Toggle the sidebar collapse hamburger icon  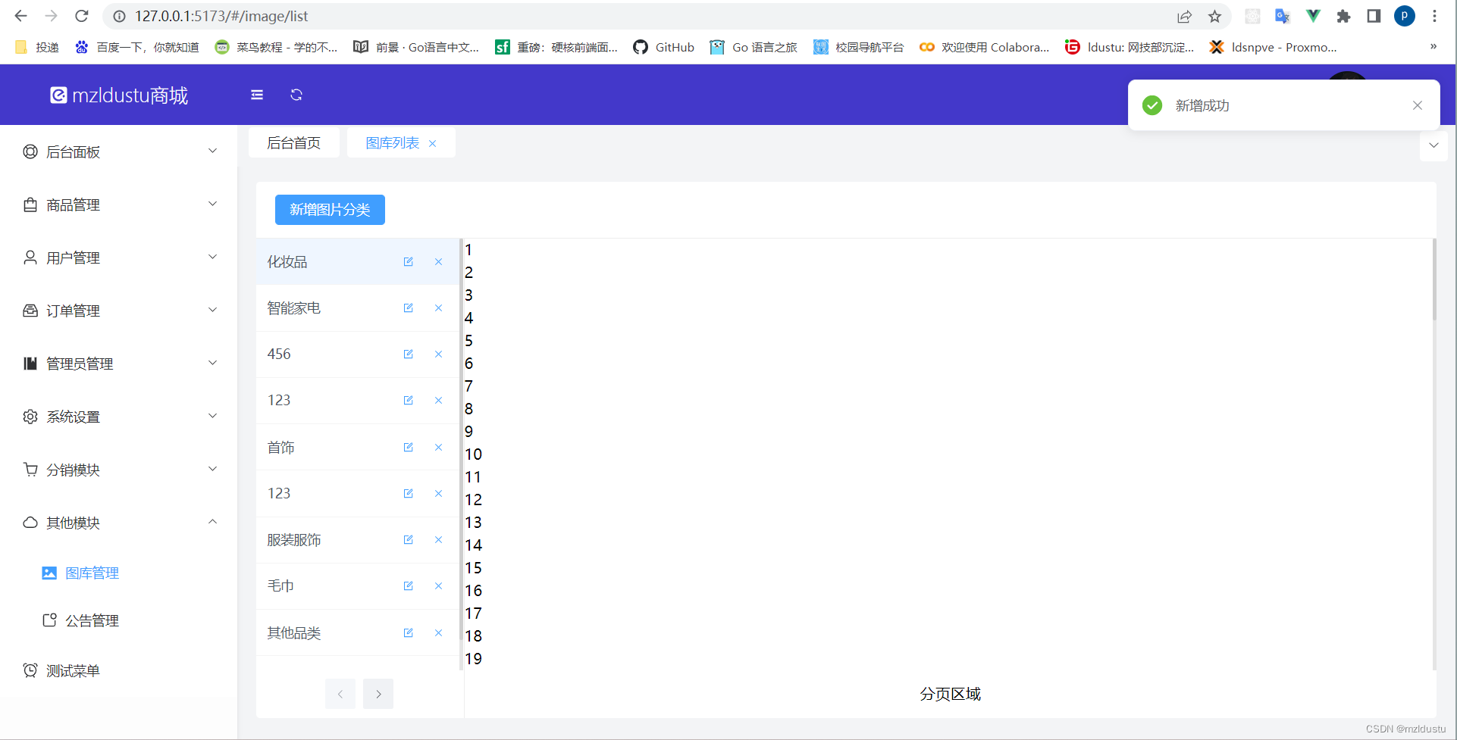(257, 95)
